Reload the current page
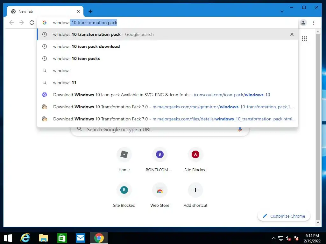The height and width of the screenshot is (244, 326). pyautogui.click(x=32, y=23)
